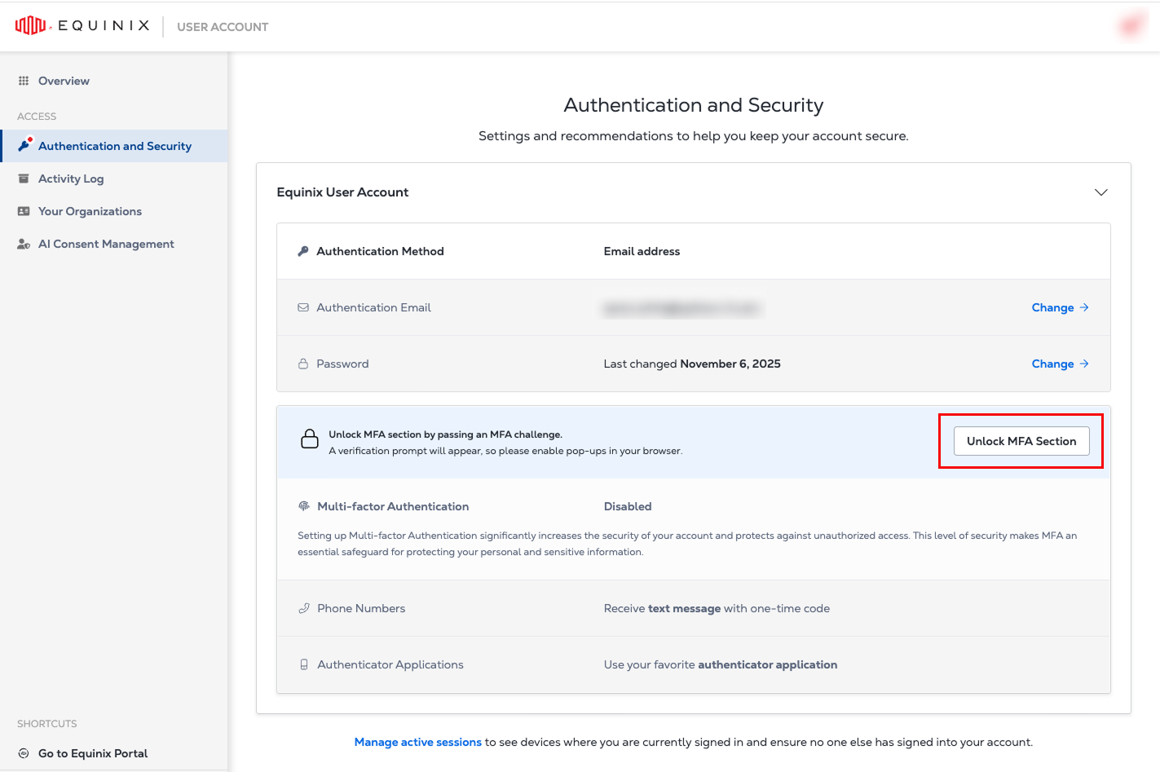The height and width of the screenshot is (772, 1160).
Task: Click the key icon beside Authentication and Security
Action: (x=24, y=145)
